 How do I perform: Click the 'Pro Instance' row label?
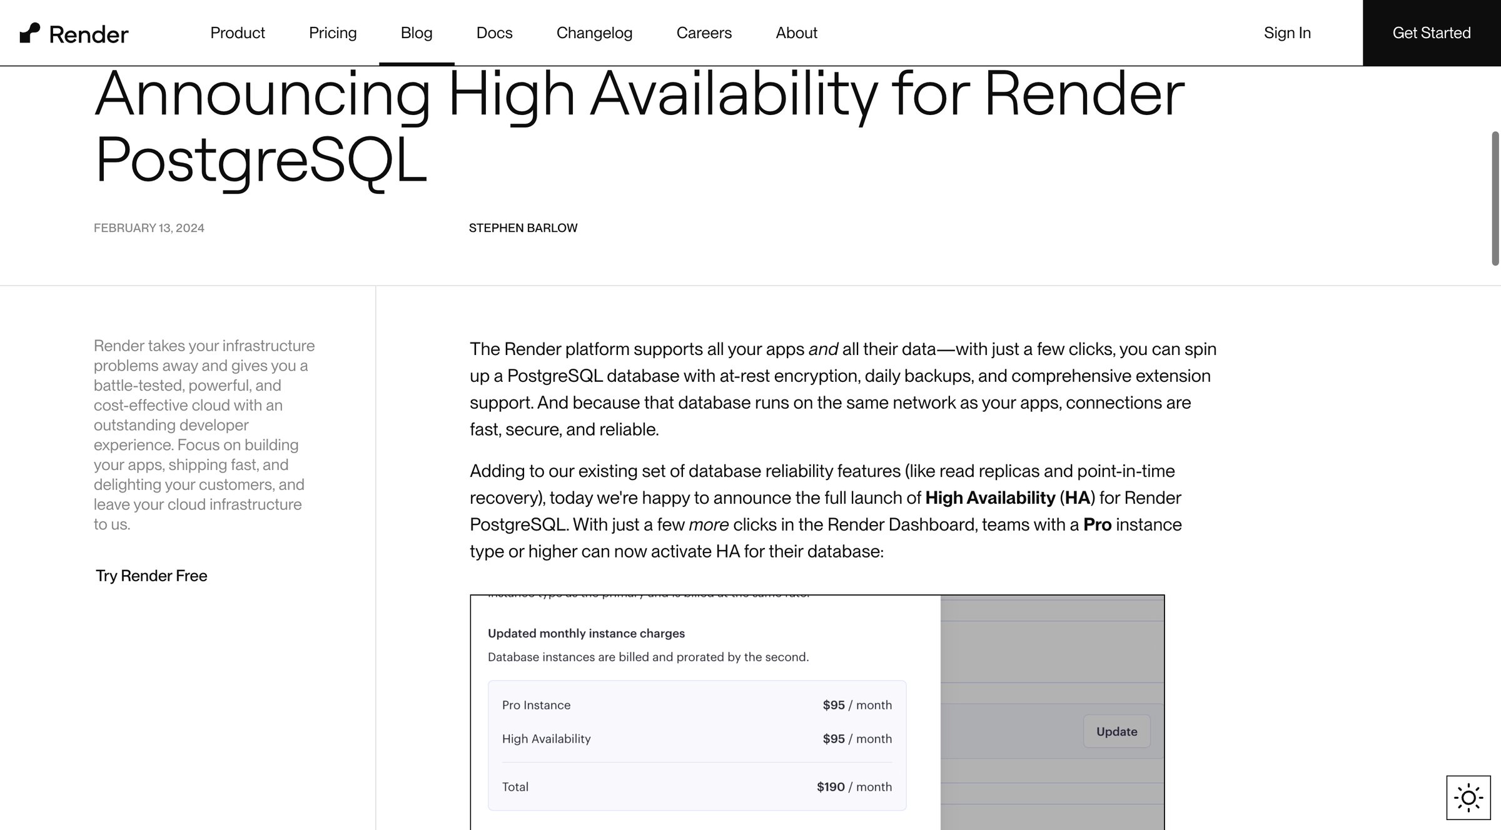click(536, 705)
